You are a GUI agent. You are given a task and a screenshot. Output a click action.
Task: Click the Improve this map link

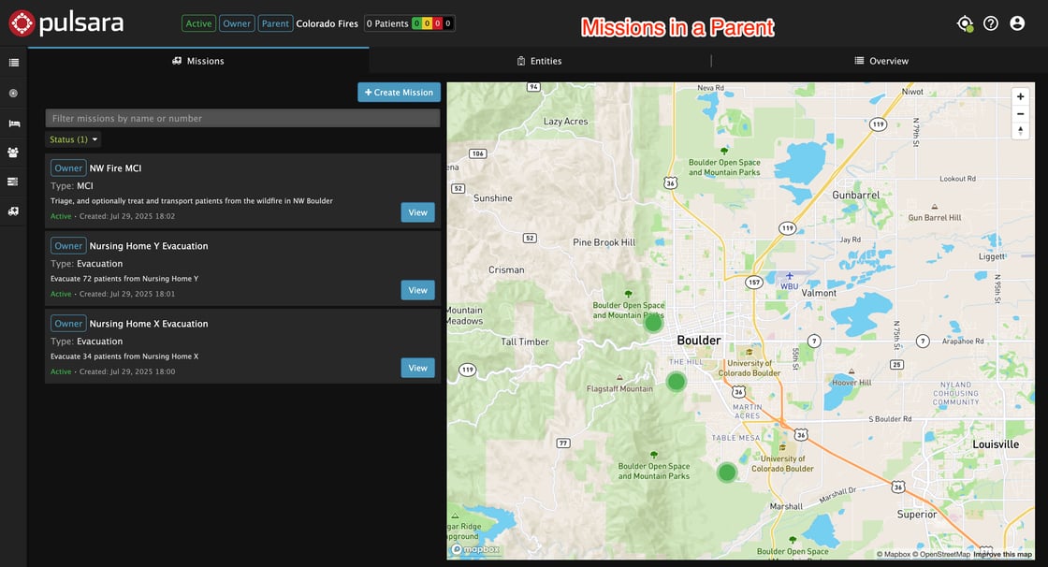point(1002,555)
